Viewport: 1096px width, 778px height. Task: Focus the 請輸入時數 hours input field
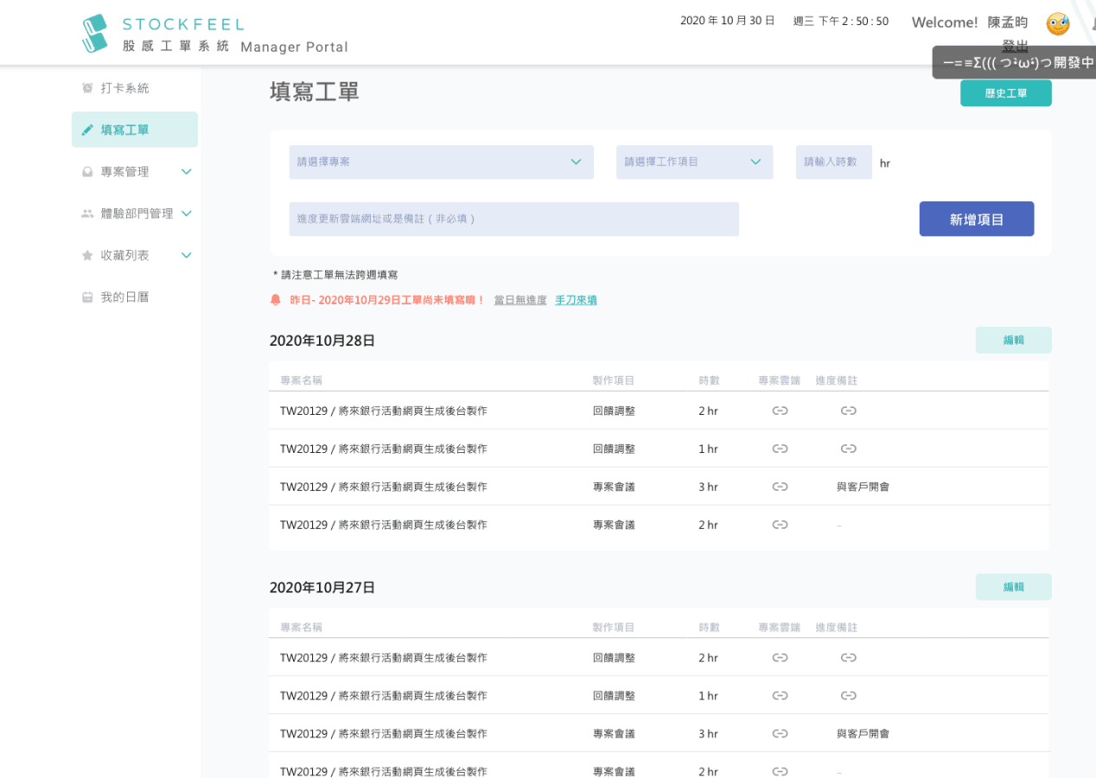click(x=833, y=163)
